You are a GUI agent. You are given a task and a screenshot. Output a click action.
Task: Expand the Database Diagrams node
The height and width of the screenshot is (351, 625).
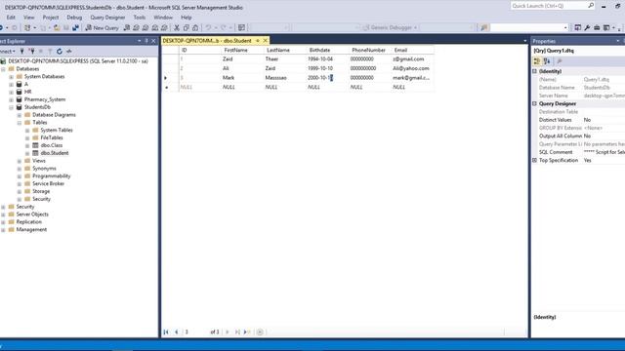(20, 115)
